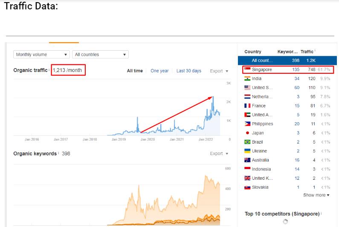This screenshot has height=227, width=339.
Task: Click the Philippines flag icon
Action: pos(247,124)
